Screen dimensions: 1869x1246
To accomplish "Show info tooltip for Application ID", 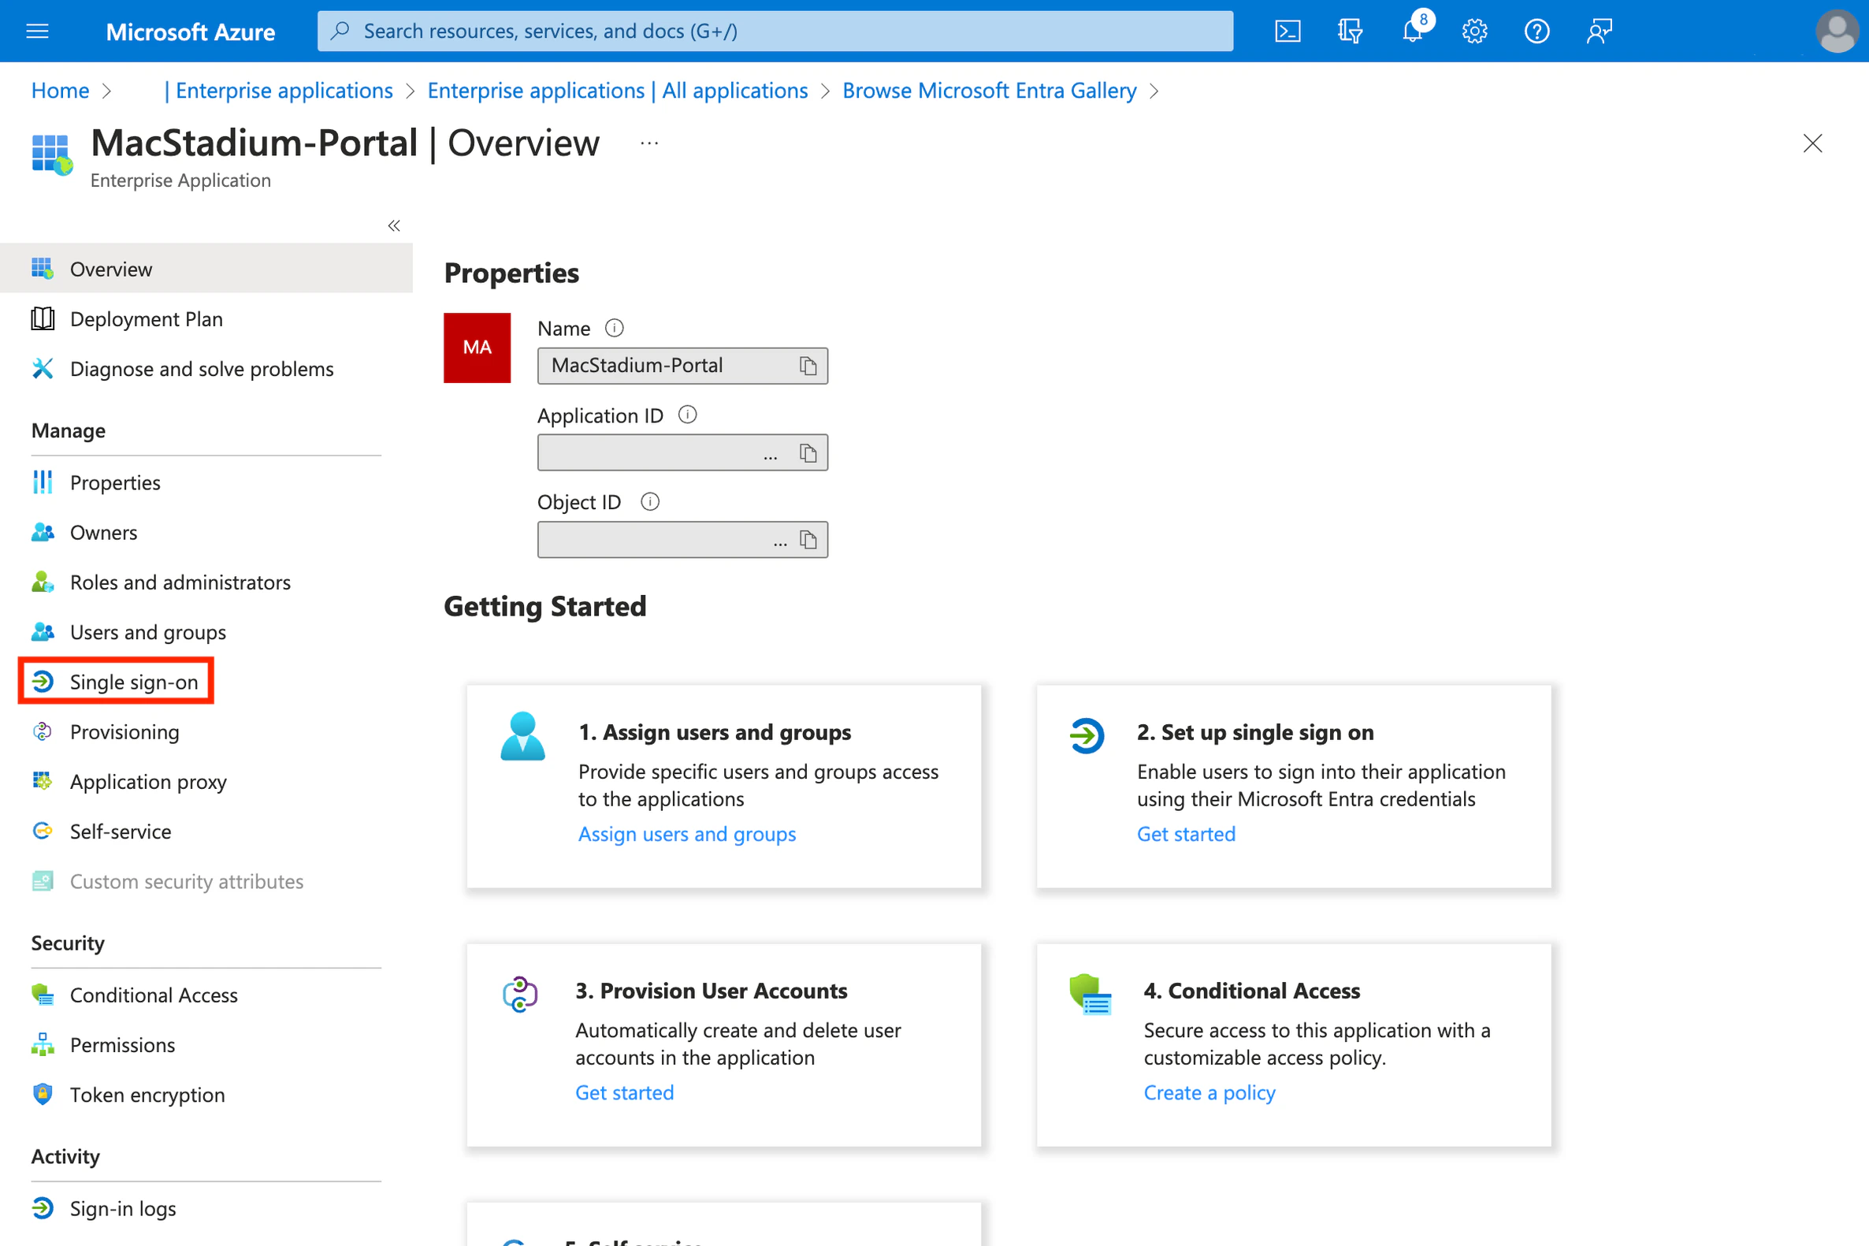I will [x=687, y=415].
